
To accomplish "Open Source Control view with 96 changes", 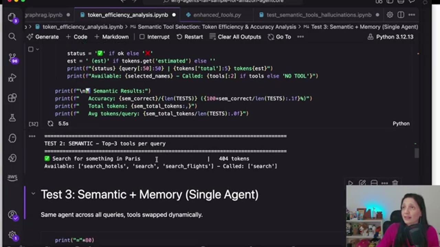I will 12,58.
